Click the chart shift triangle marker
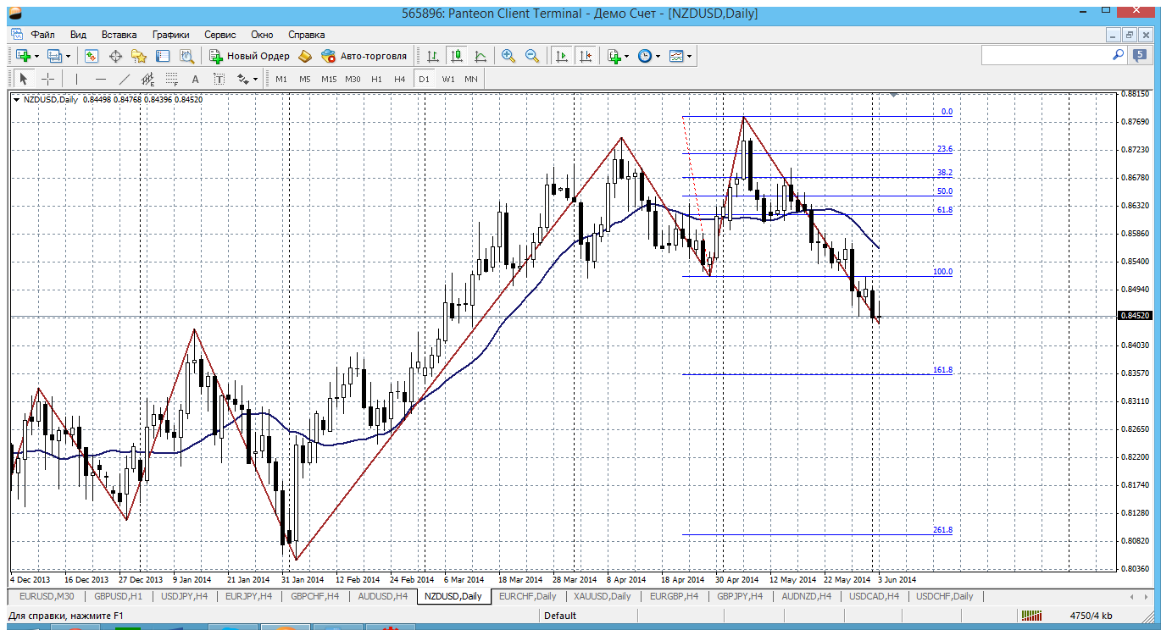 pyautogui.click(x=892, y=96)
